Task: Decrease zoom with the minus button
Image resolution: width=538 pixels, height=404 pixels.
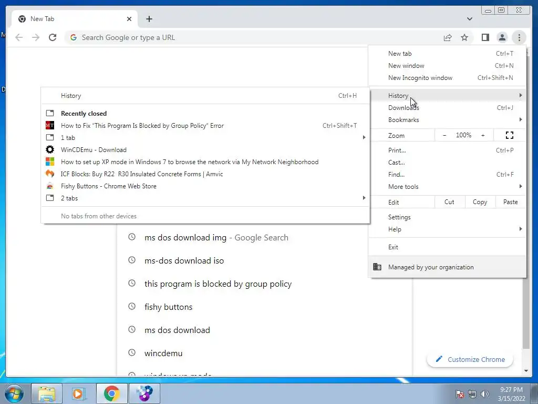Action: click(444, 135)
